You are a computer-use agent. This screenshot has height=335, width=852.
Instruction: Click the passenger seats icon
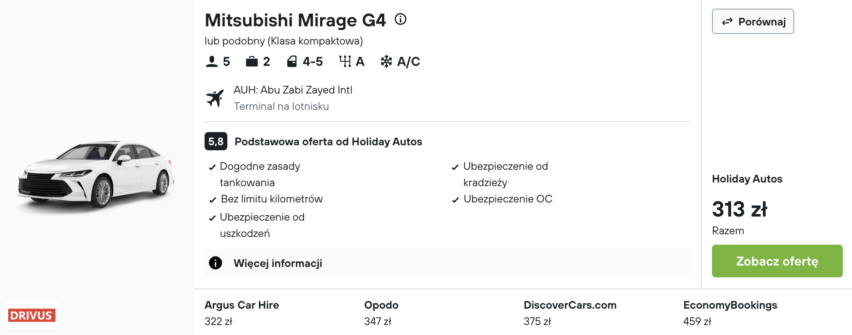pos(212,61)
